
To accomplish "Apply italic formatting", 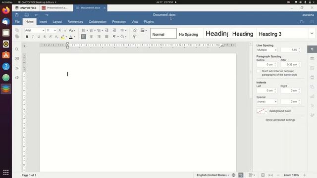I will [33, 37].
